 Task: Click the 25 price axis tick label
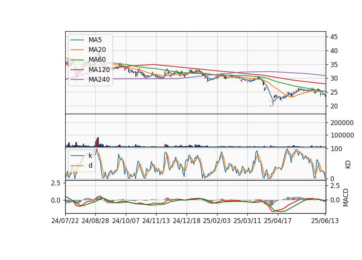[334, 92]
